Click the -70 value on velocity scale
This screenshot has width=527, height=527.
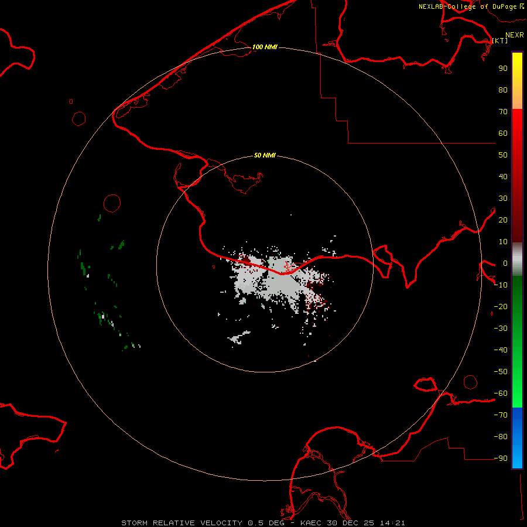[501, 415]
